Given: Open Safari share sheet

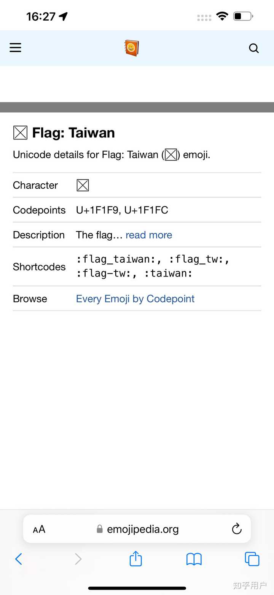Looking at the screenshot, I should point(136,559).
